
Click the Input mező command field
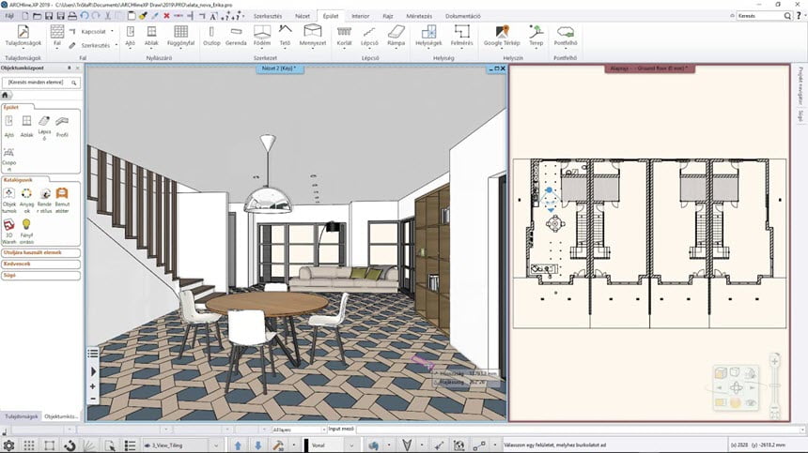coord(580,430)
